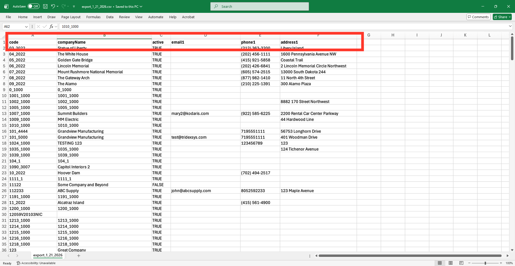Select column K header
The width and height of the screenshot is (515, 266).
(465, 35)
